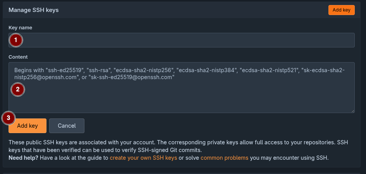This screenshot has height=174, width=366.
Task: Open the "create your own SSH keys" guide link
Action: [143, 158]
